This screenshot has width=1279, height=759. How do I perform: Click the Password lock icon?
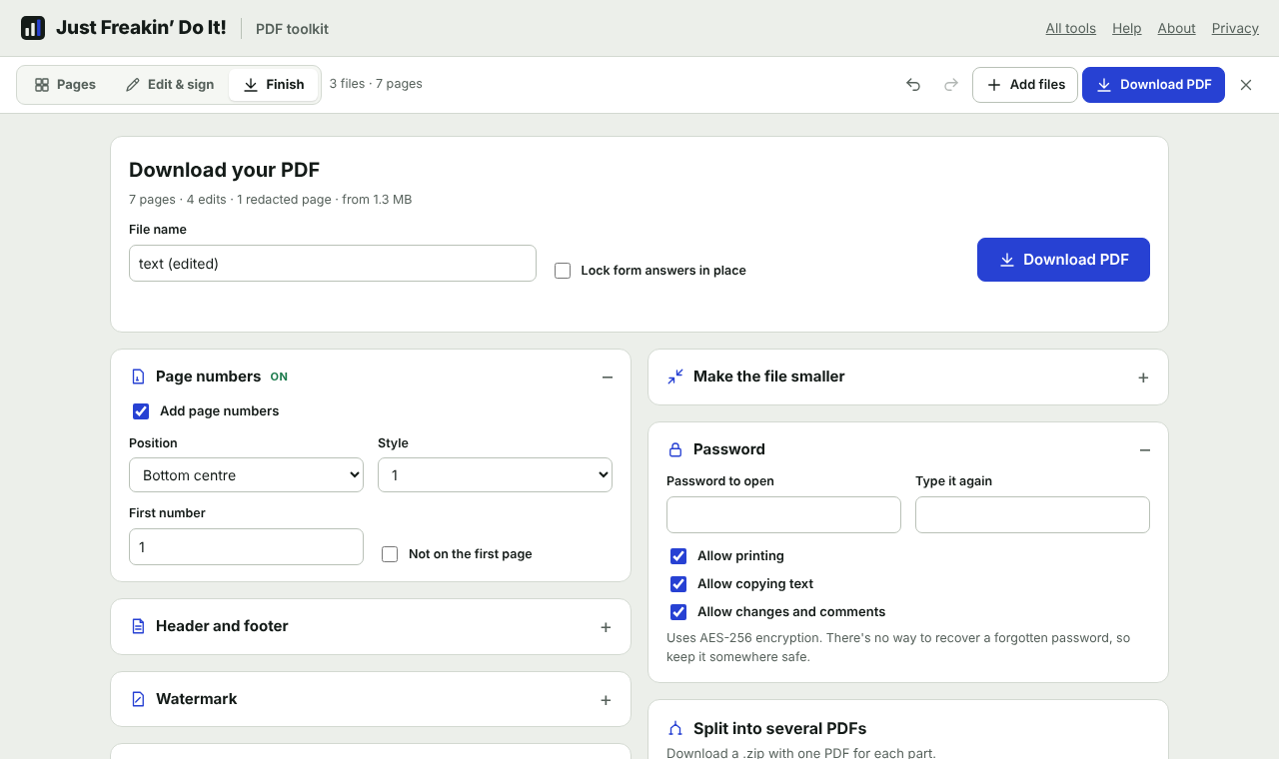(x=675, y=449)
